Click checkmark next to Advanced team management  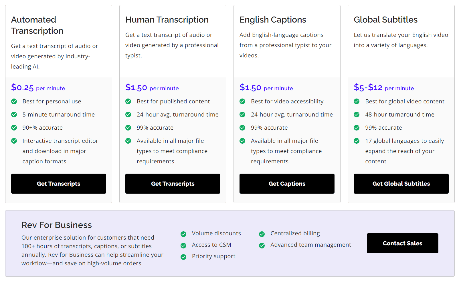pyautogui.click(x=262, y=246)
